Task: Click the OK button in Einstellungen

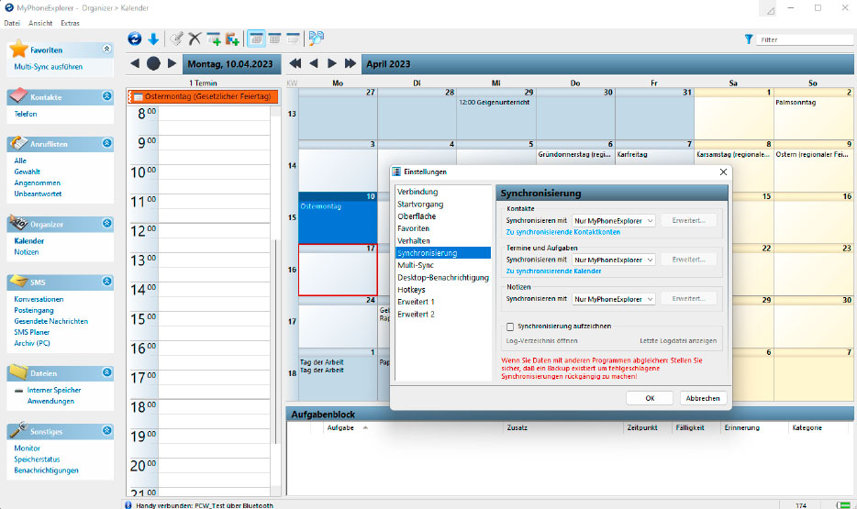Action: click(x=650, y=398)
